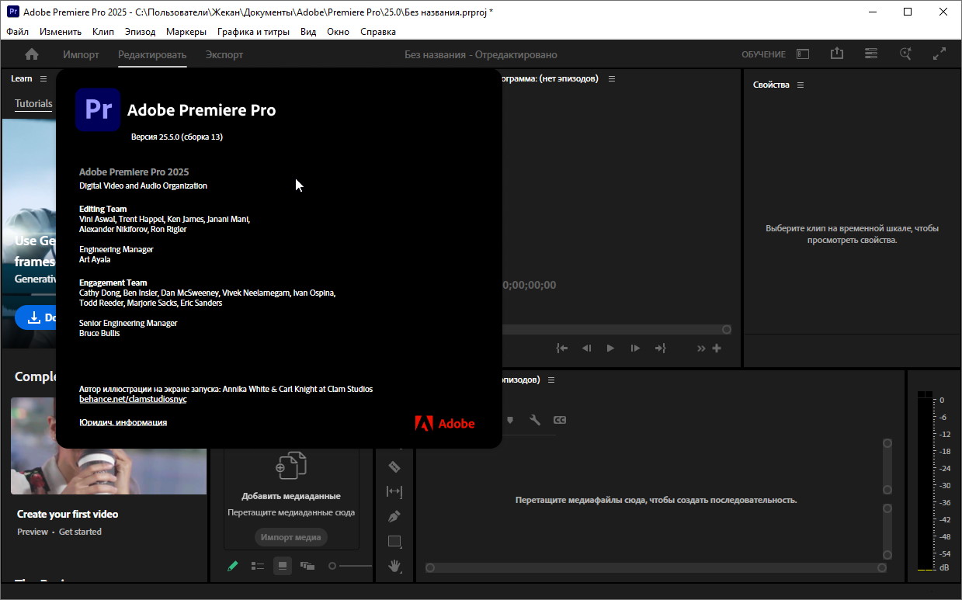Screen dimensions: 962x600
Task: Open the Свойства panel menu
Action: 801,85
